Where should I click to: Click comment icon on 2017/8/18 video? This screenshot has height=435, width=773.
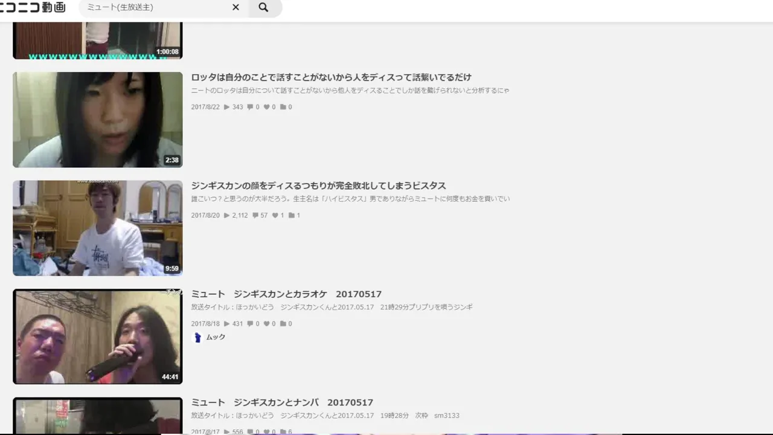pos(250,324)
